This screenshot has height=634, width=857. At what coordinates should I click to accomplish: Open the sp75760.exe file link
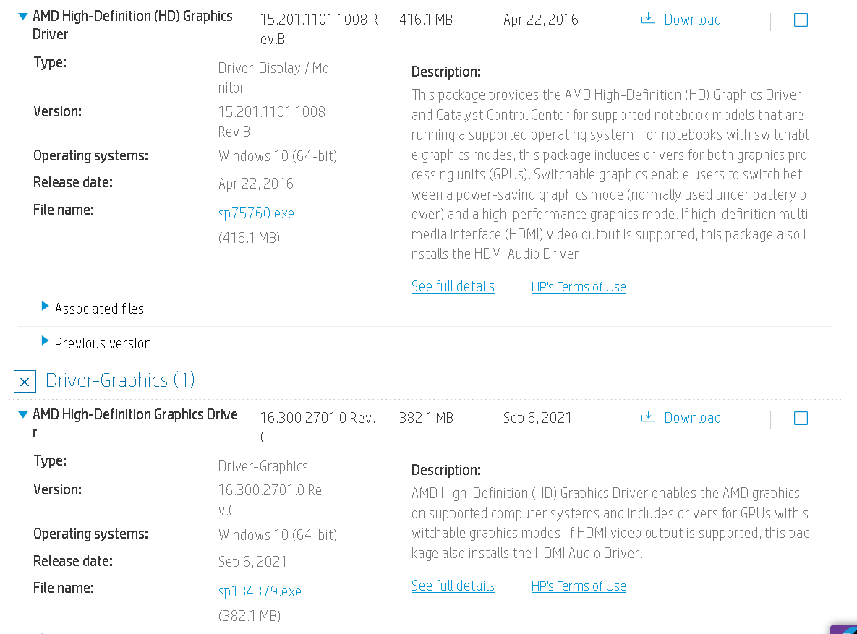point(256,213)
